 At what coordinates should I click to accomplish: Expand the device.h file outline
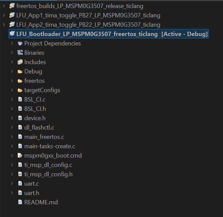pos(12,118)
